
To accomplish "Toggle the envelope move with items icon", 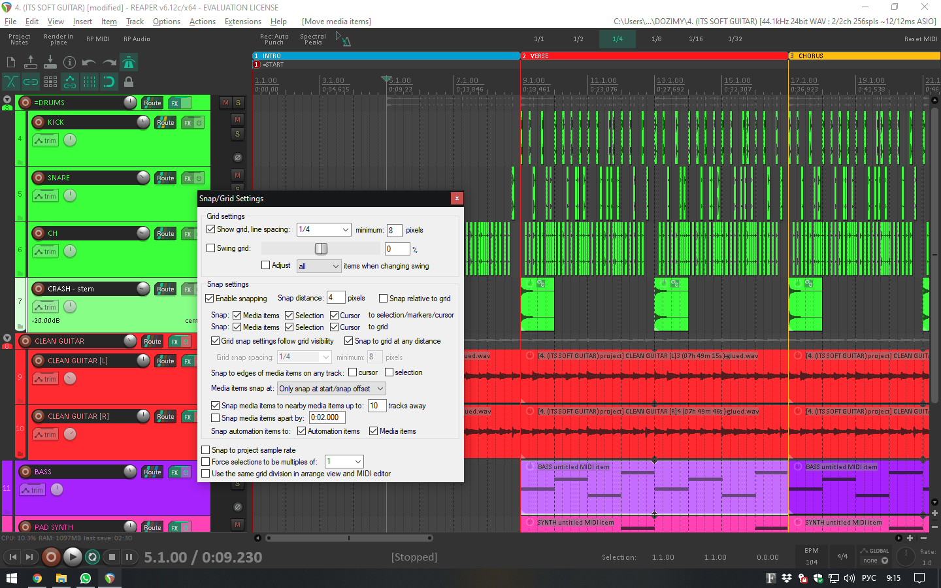I will pyautogui.click(x=70, y=82).
